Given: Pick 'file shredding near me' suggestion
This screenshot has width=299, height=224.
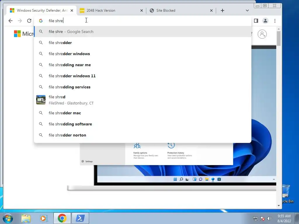Looking at the screenshot, I should (x=142, y=65).
